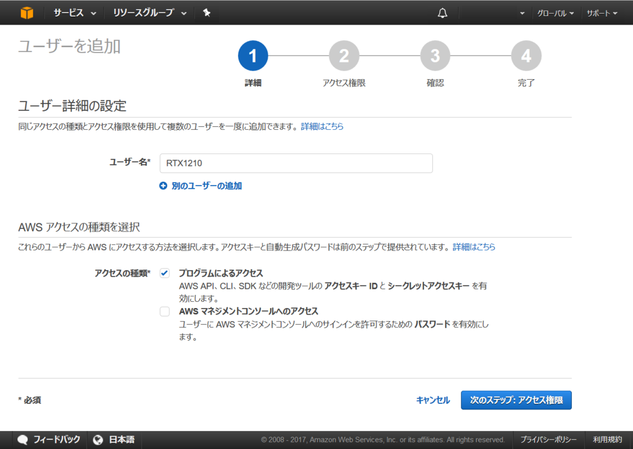633x449 pixels.
Task: Click the * 必須 note text
Action: click(x=30, y=400)
